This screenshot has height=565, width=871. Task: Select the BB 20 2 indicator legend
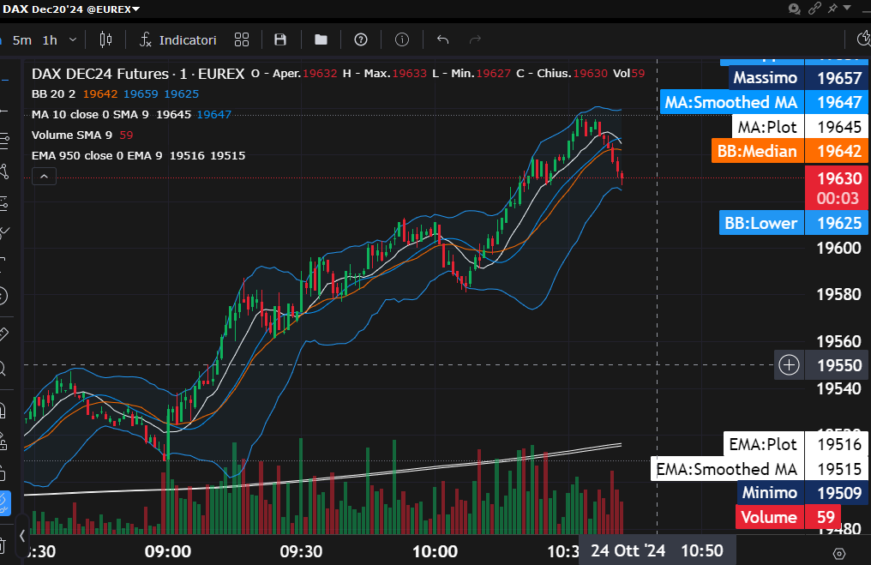(53, 93)
